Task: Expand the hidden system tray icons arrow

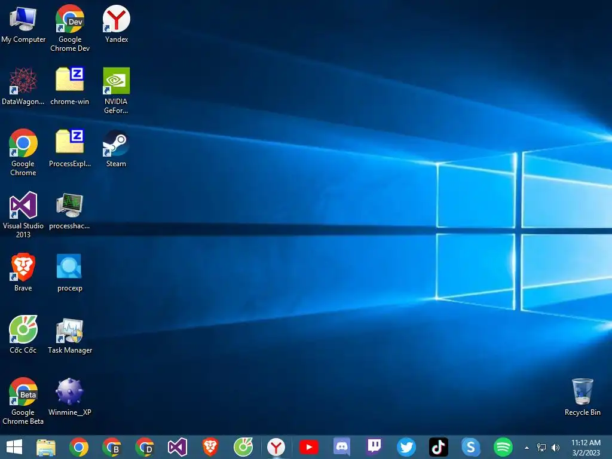Action: (x=527, y=448)
